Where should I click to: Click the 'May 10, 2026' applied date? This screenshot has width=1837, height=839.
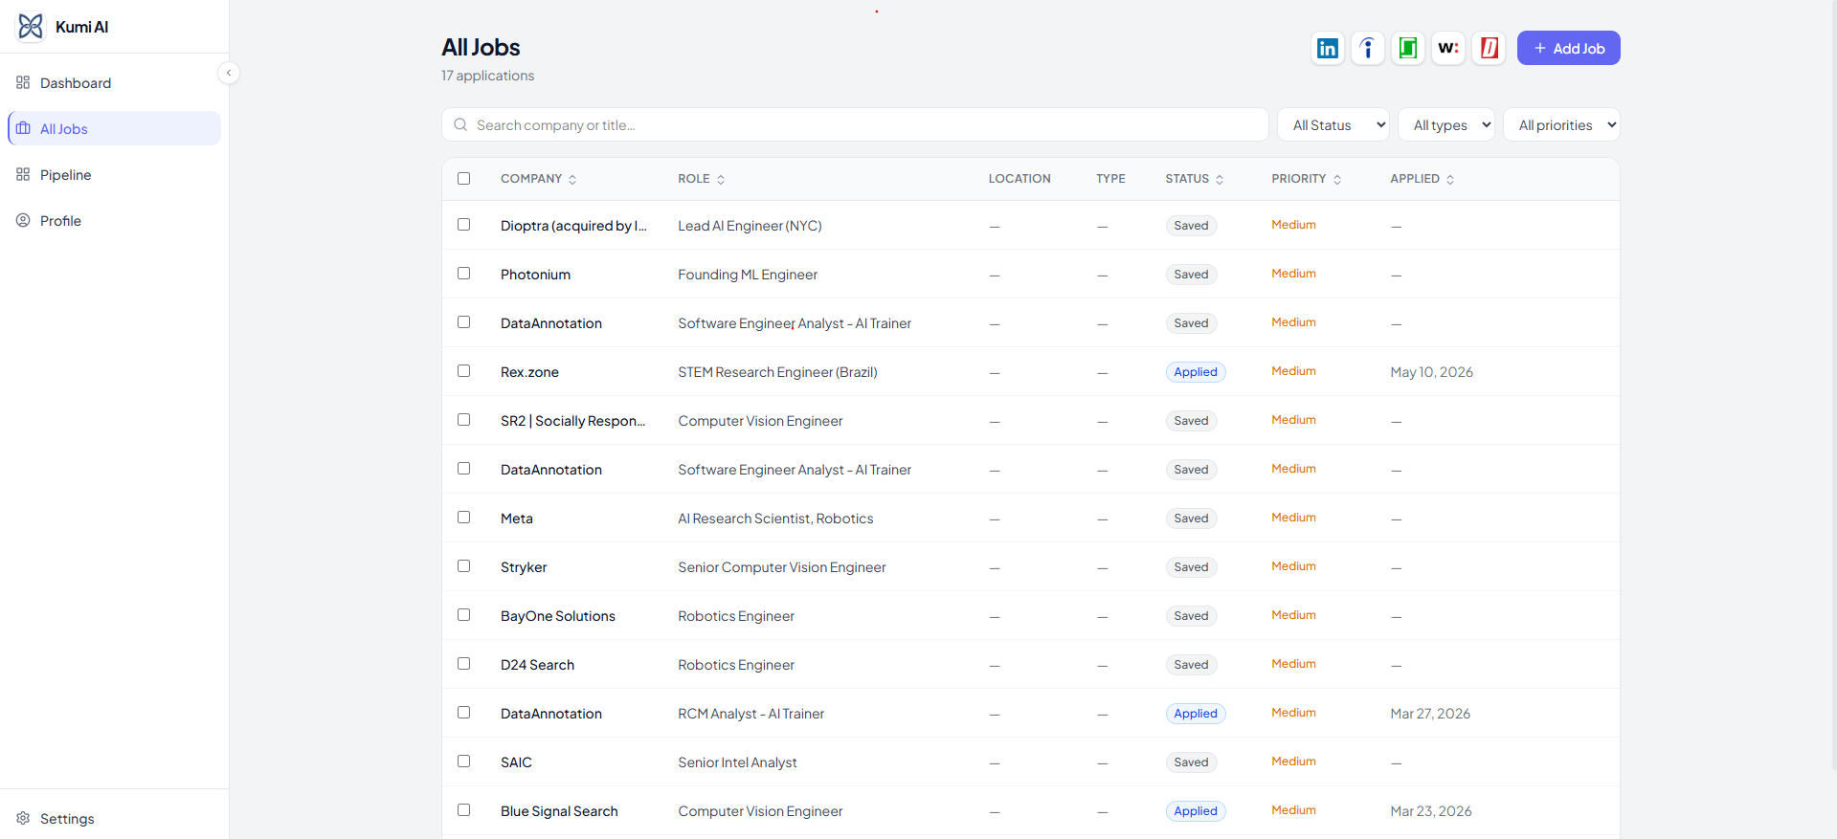1431,372
